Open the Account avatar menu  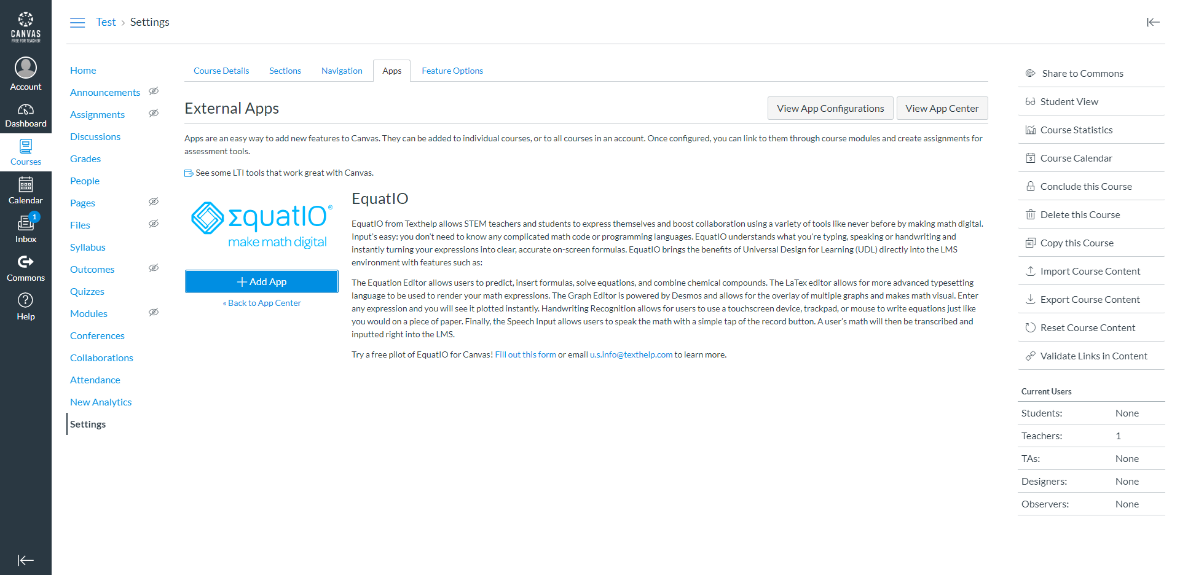coord(26,74)
